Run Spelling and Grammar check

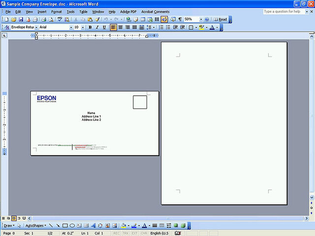click(60, 20)
